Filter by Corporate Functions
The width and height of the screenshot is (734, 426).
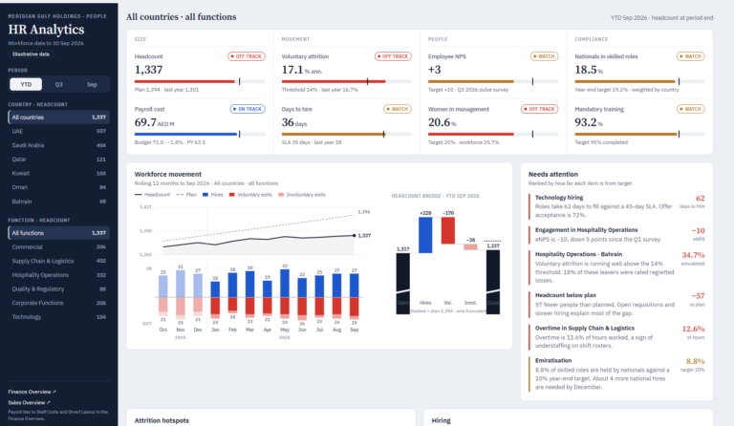[x=59, y=303]
